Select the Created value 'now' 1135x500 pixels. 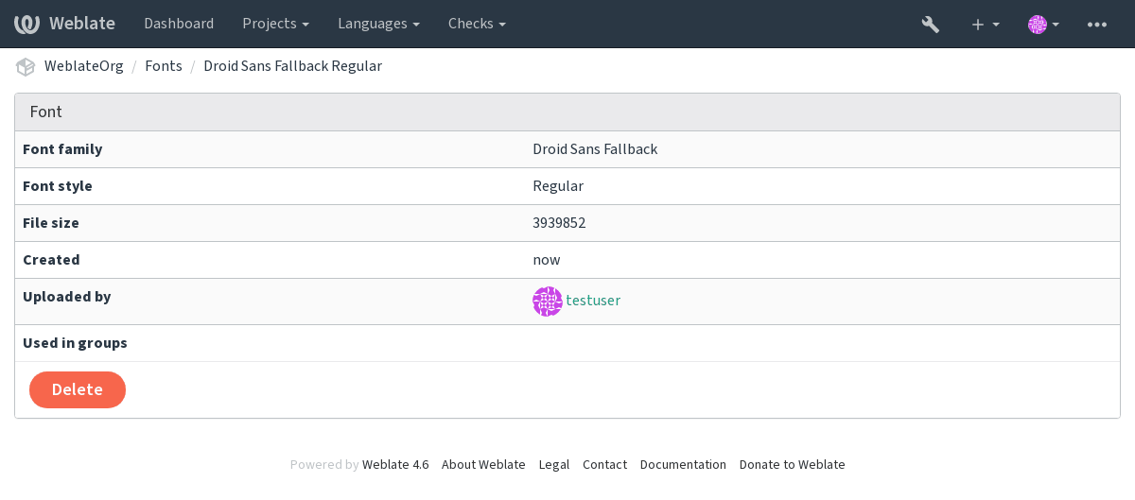coord(547,260)
